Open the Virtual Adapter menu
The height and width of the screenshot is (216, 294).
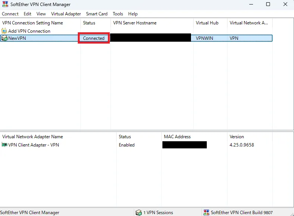coord(66,14)
